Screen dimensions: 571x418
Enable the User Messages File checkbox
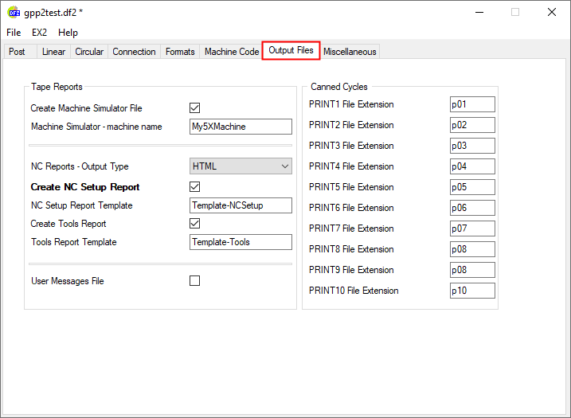194,281
